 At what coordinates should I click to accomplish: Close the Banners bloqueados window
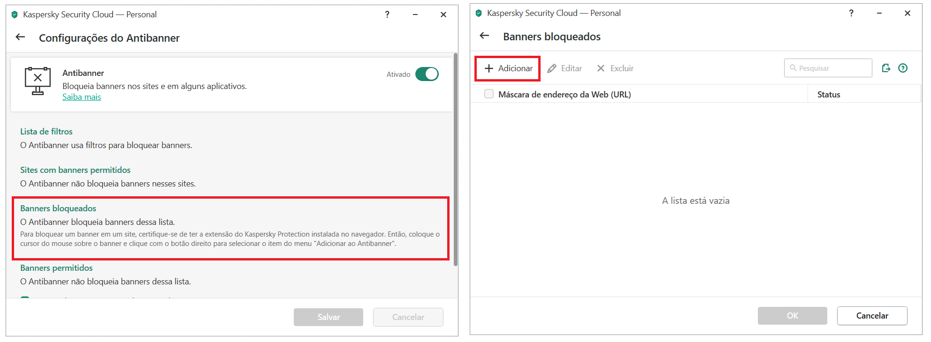pyautogui.click(x=908, y=13)
